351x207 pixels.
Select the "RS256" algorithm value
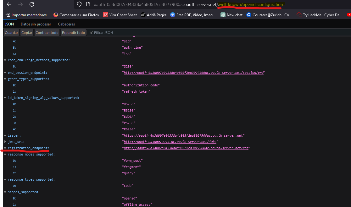129,129
